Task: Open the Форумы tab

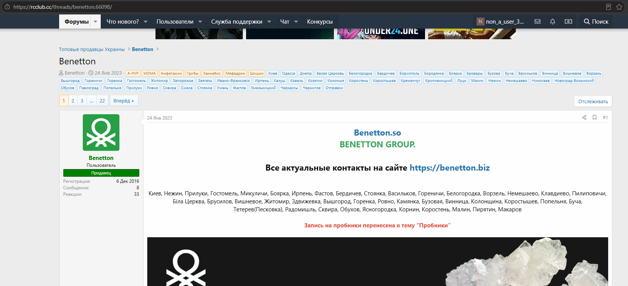Action: pos(77,22)
